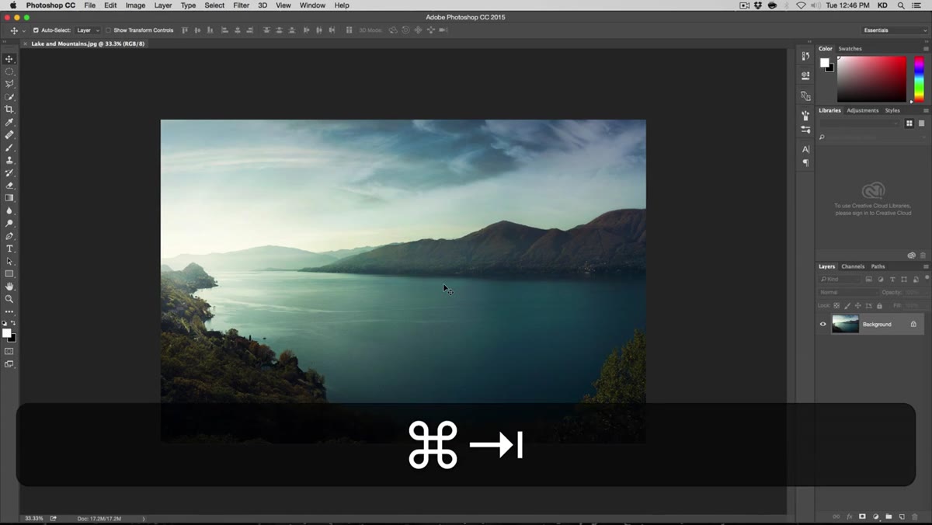Select the Pen tool

point(9,236)
